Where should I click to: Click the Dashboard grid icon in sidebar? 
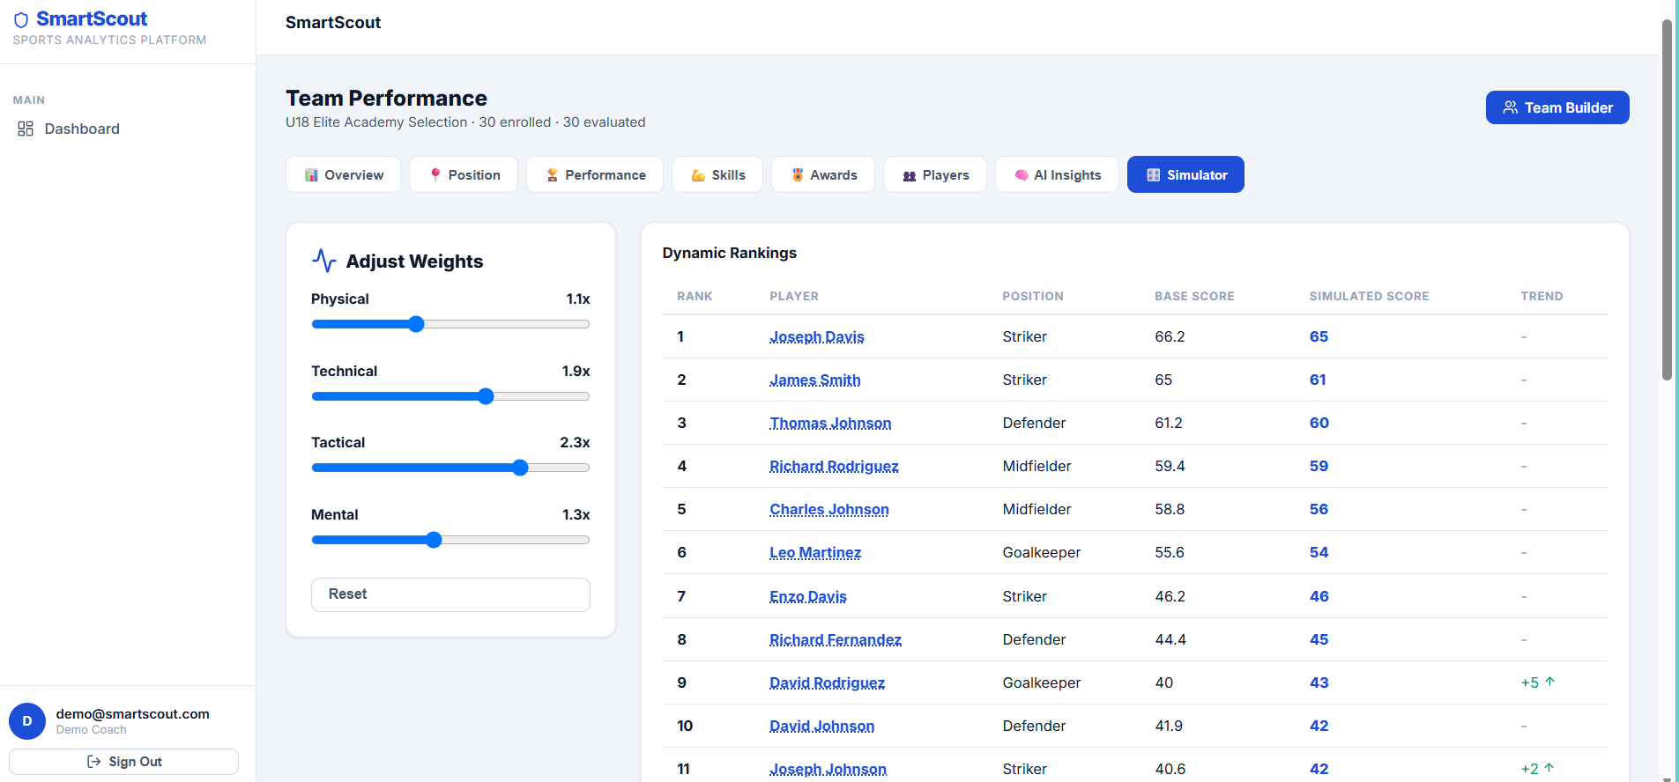point(26,129)
